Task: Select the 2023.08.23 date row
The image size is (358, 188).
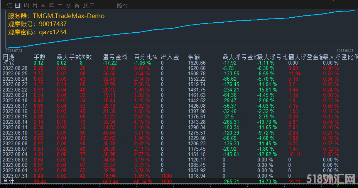Action: [15, 85]
